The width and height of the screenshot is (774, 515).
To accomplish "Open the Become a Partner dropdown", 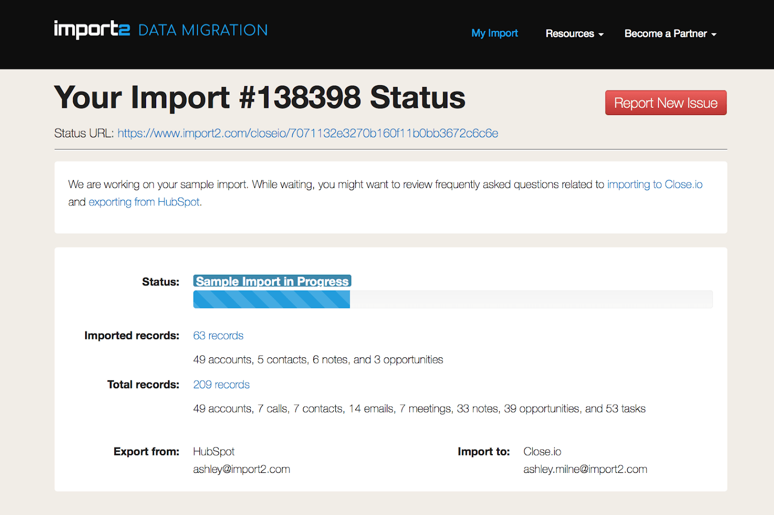I will tap(670, 34).
